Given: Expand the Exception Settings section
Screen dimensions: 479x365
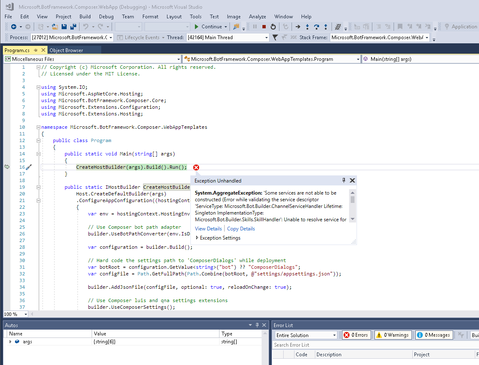Looking at the screenshot, I should click(x=197, y=237).
